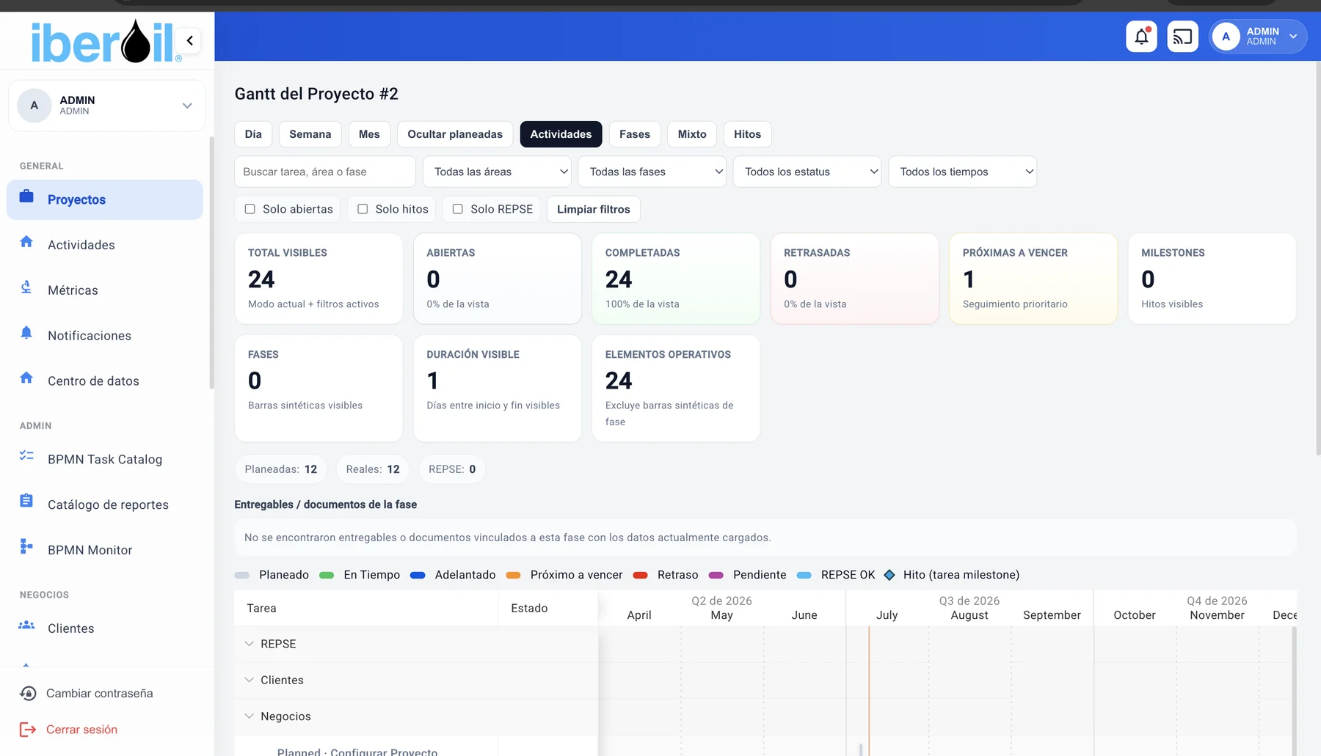The image size is (1321, 756).
Task: Open the Todos los estatus dropdown
Action: tap(807, 172)
